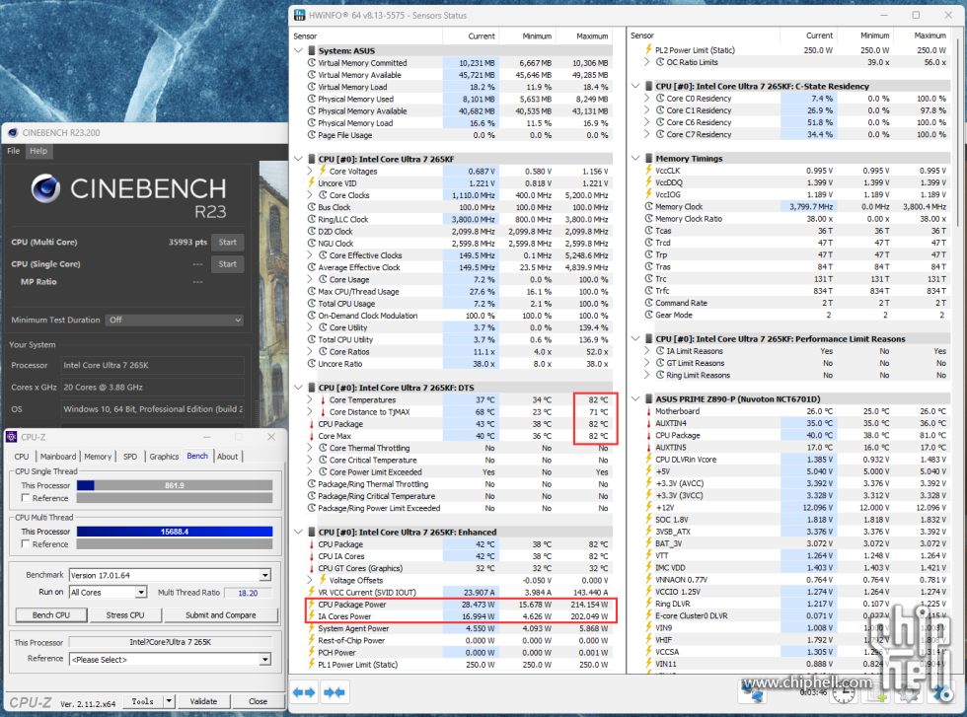
Task: Tick the Reference checkbox under CPU Single Thread
Action: point(26,497)
